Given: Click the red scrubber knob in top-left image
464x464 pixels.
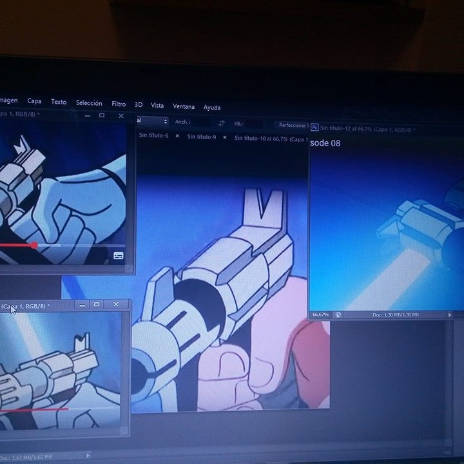Looking at the screenshot, I should coord(34,245).
